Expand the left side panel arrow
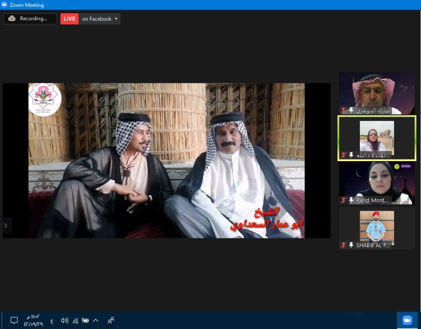The image size is (421, 329). point(5,225)
